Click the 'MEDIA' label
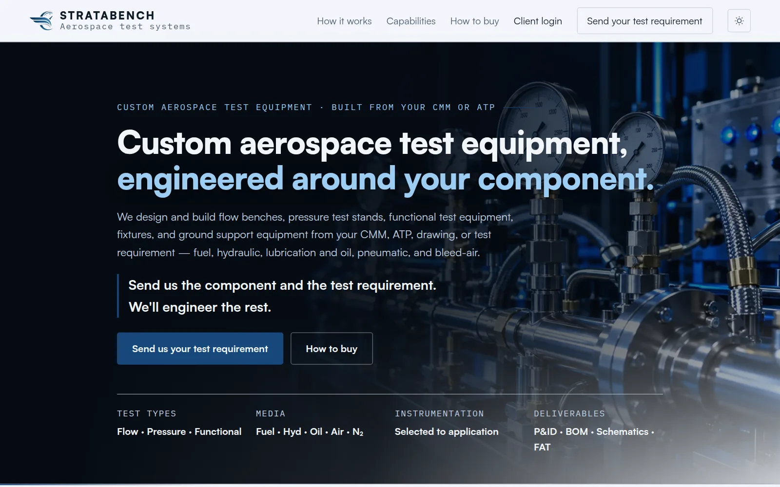 [x=271, y=413]
